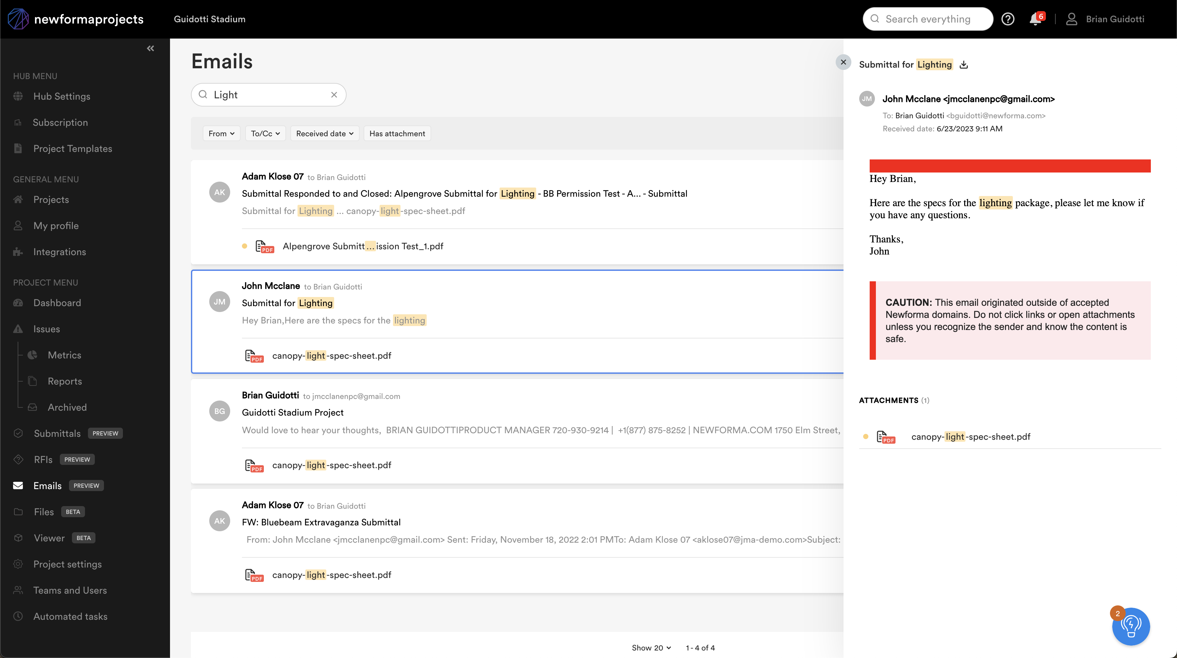1177x658 pixels.
Task: Click the Hub Settings globe icon
Action: 18,96
